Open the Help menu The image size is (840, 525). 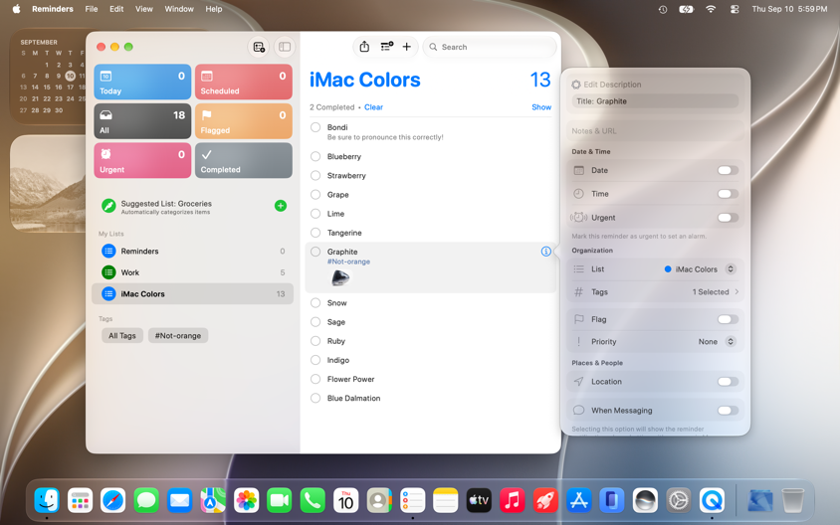(214, 9)
